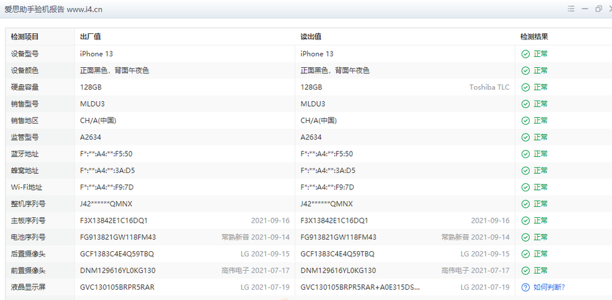
Task: Select the 液晶显示屏 row label
Action: (28, 287)
